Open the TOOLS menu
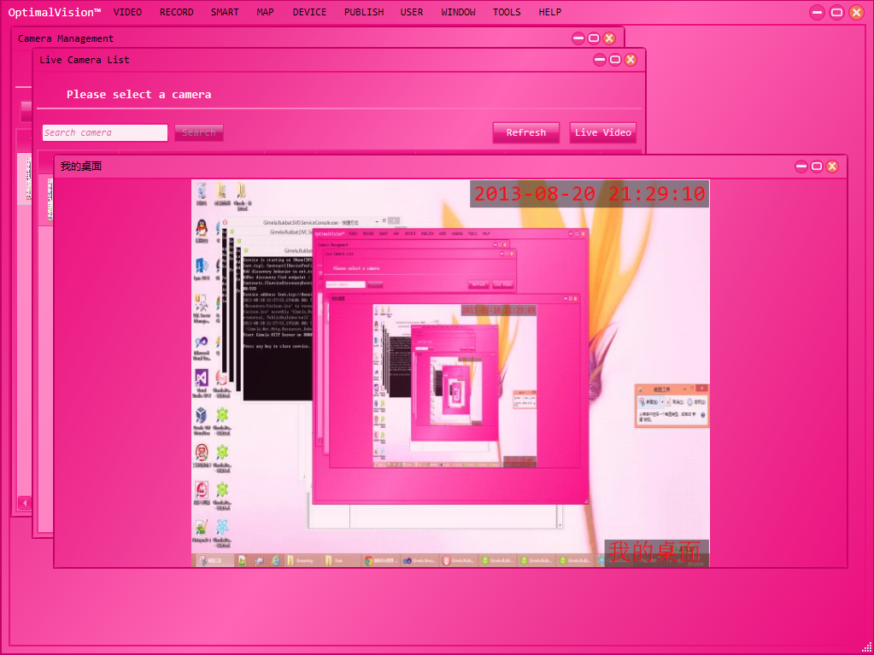Image resolution: width=874 pixels, height=655 pixels. click(x=507, y=12)
